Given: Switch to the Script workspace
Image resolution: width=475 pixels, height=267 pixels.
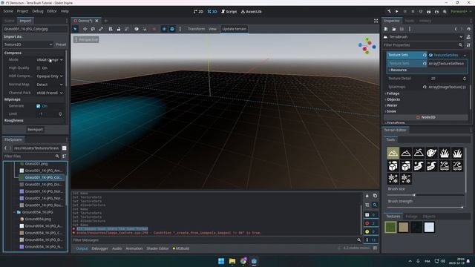Looking at the screenshot, I should (x=229, y=12).
